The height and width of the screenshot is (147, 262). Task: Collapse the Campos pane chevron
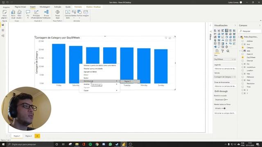[260, 25]
